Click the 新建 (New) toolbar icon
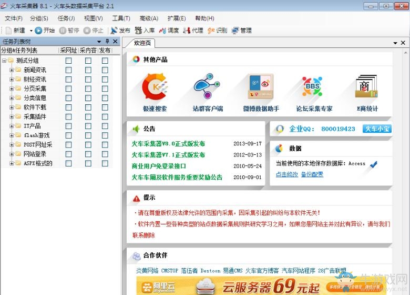 coord(8,31)
